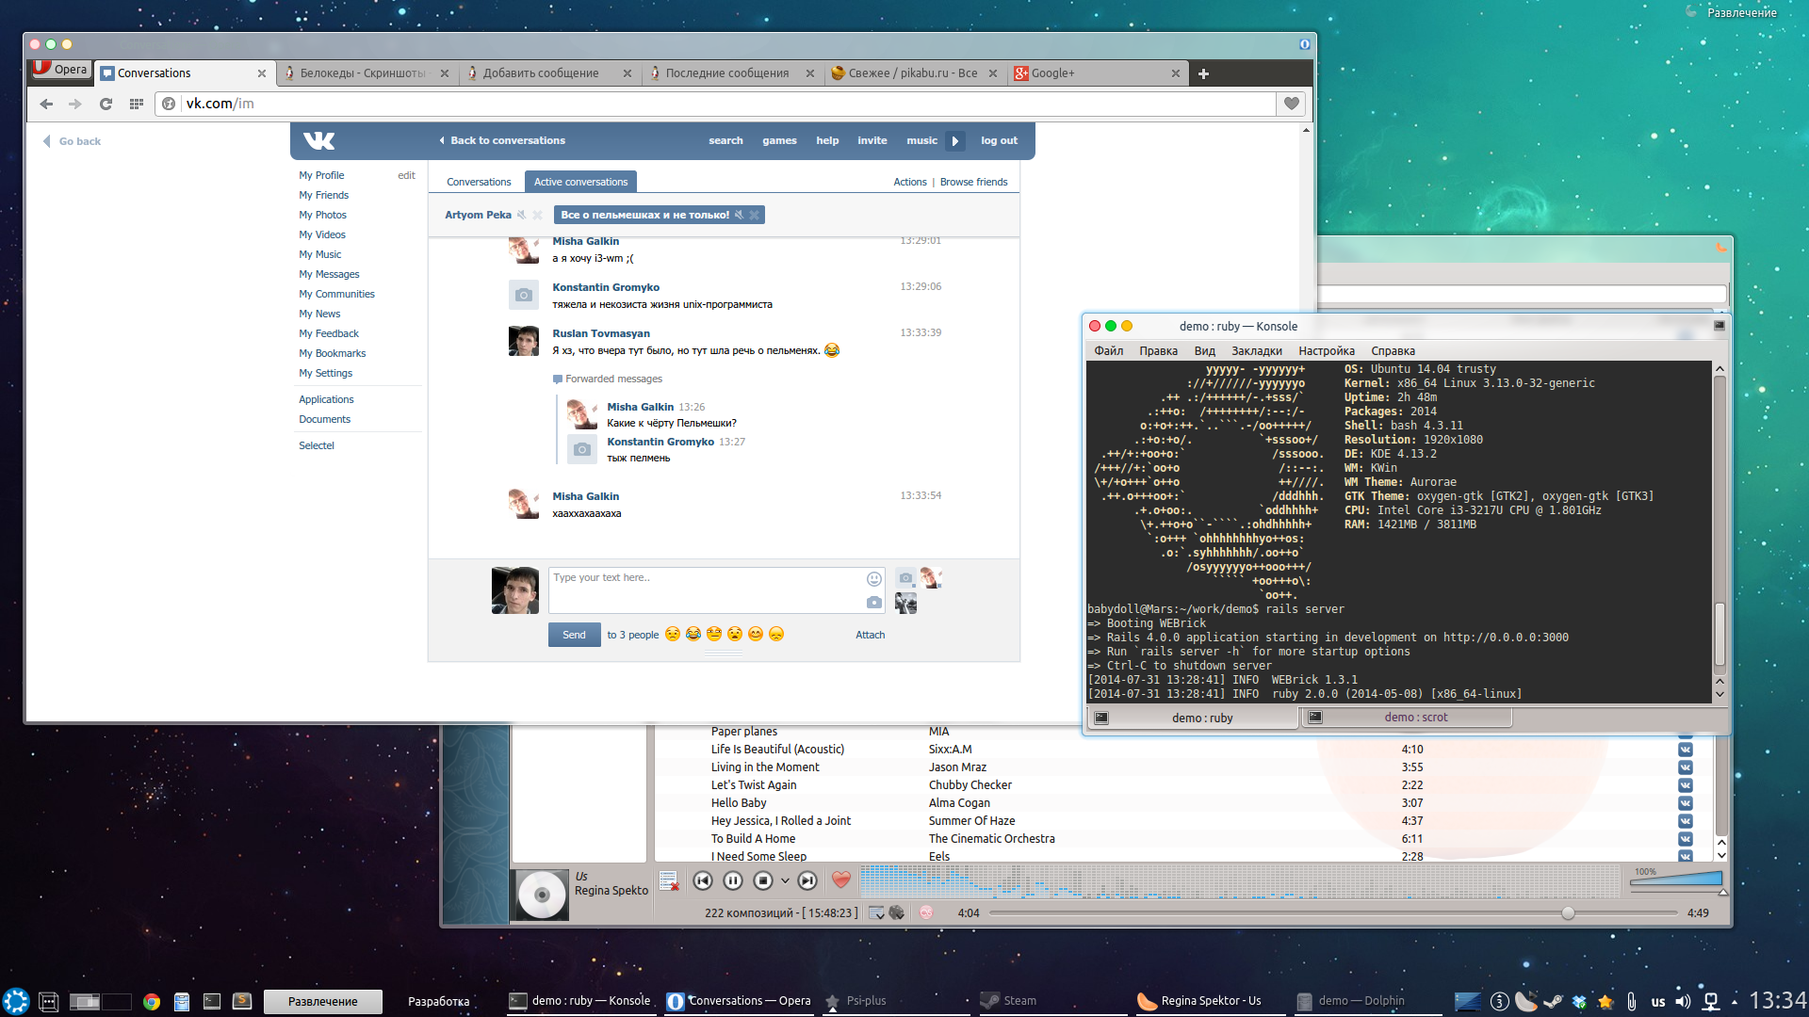1809x1017 pixels.
Task: Click the album cover disc in Clementine
Action: (x=542, y=895)
